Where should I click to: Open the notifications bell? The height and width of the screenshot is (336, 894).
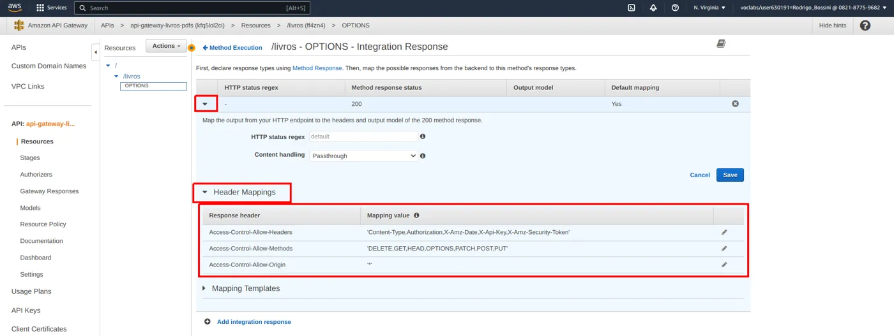pyautogui.click(x=653, y=8)
